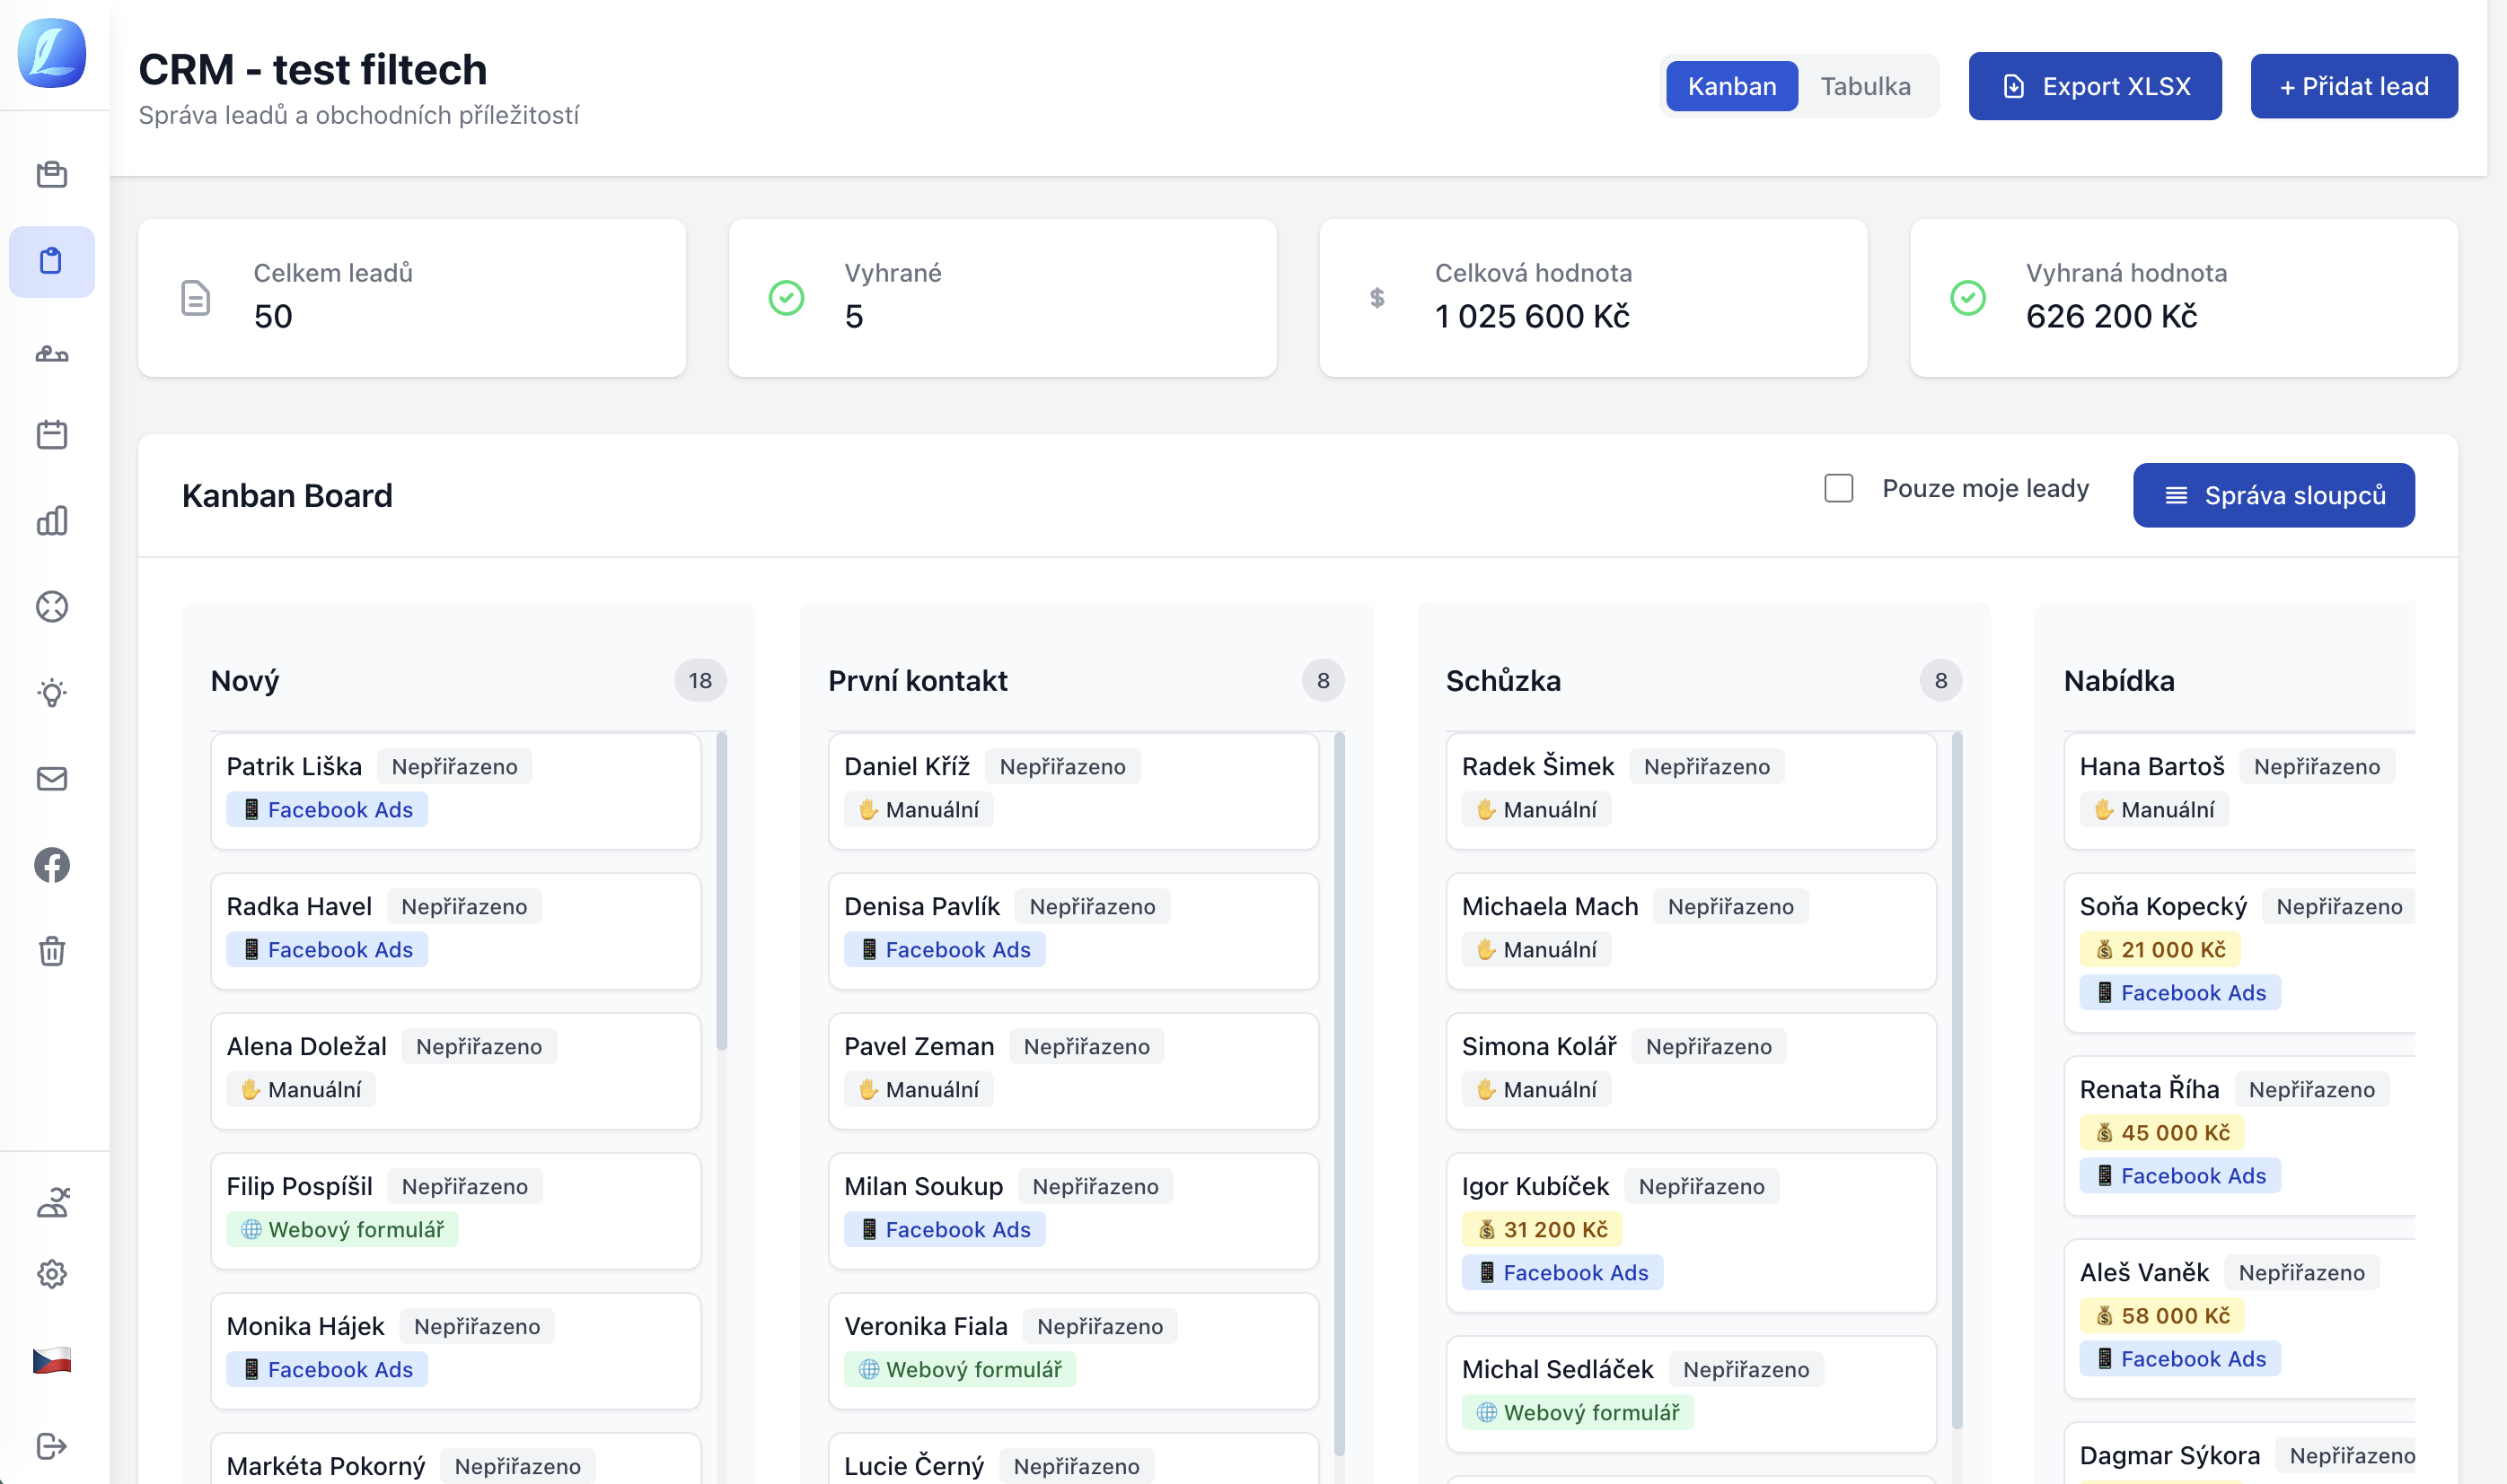Open the Radek Šimek lead card
The width and height of the screenshot is (2507, 1484).
click(x=1691, y=791)
